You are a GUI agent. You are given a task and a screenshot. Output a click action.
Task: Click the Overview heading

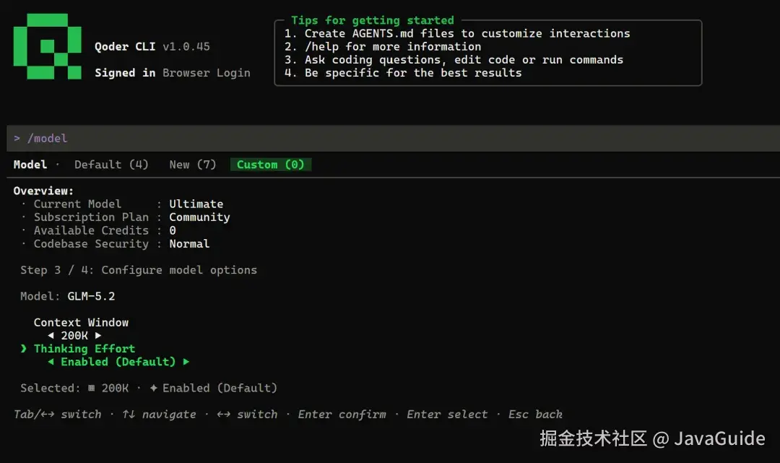click(x=43, y=191)
